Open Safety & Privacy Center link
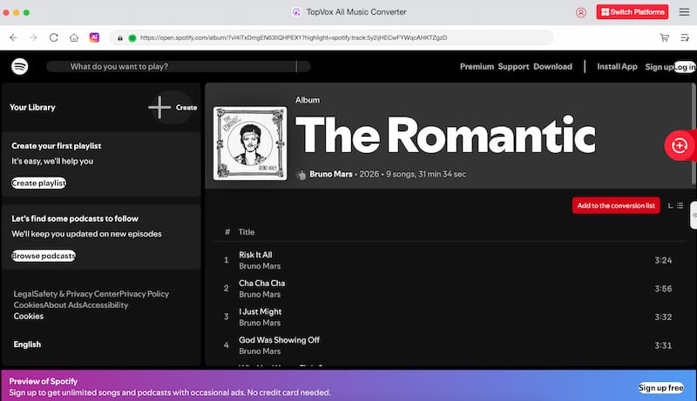This screenshot has width=697, height=401. click(76, 294)
